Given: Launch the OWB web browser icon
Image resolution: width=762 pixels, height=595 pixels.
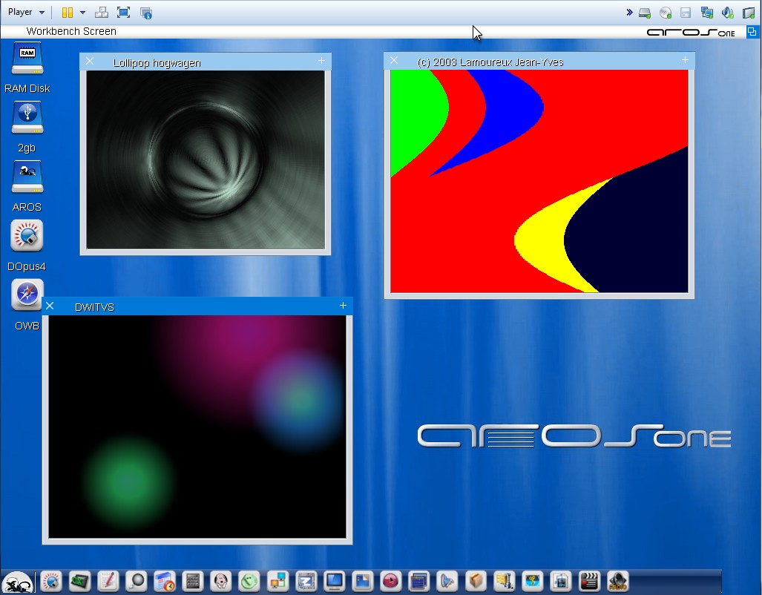Looking at the screenshot, I should [27, 296].
